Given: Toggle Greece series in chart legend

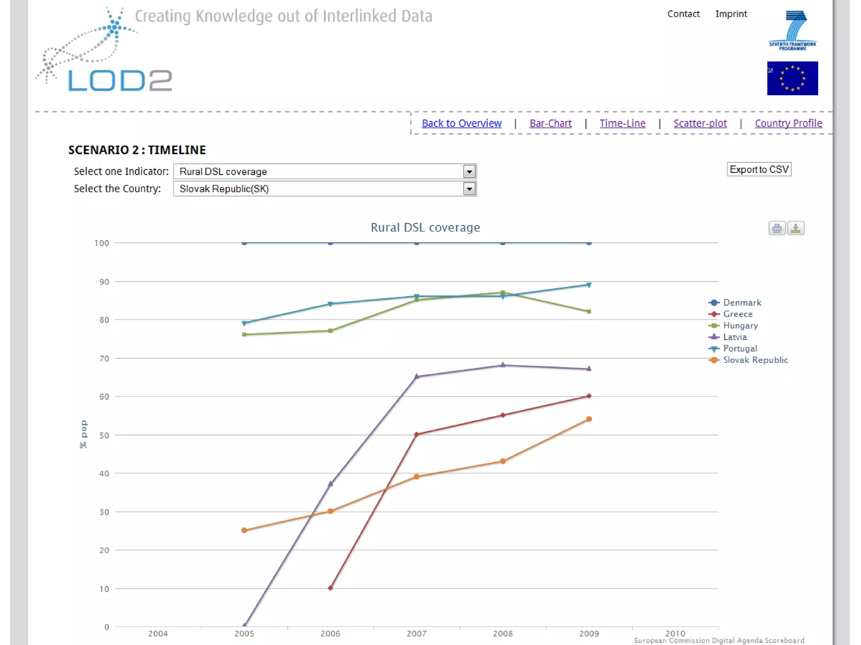Looking at the screenshot, I should (737, 314).
